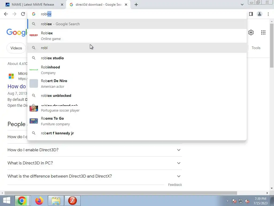Image resolution: width=274 pixels, height=206 pixels.
Task: Open the Flash Player taskbar icon
Action: tap(73, 201)
